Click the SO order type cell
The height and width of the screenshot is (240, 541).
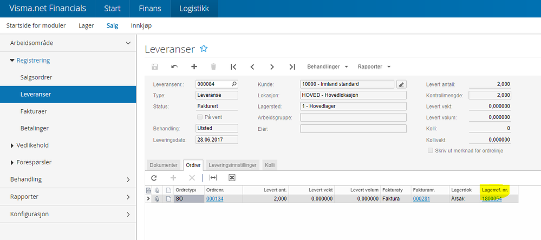point(189,199)
